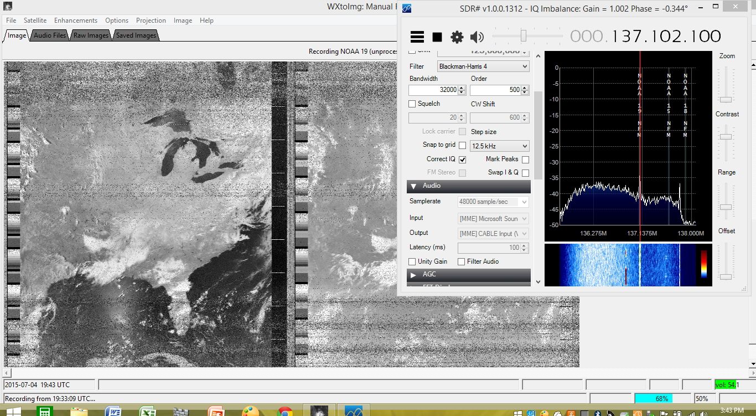Increase filter Order with its up arrow

525,87
